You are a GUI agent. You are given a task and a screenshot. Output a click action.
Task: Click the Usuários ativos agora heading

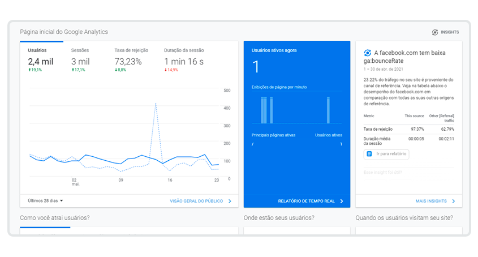coord(274,50)
